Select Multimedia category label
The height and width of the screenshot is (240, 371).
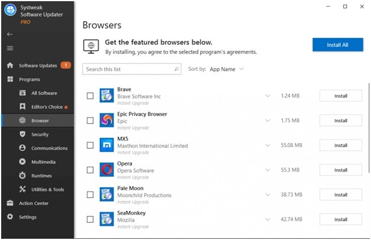44,162
